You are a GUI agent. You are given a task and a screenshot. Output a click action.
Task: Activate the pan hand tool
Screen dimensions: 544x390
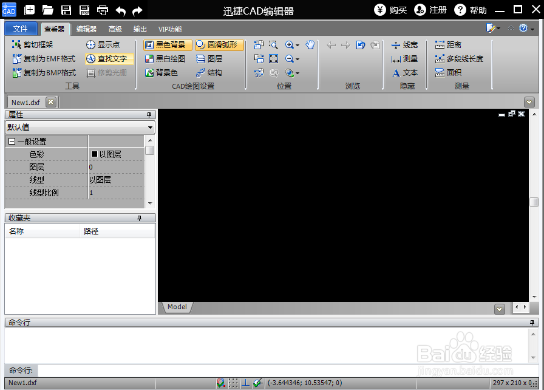pos(310,45)
